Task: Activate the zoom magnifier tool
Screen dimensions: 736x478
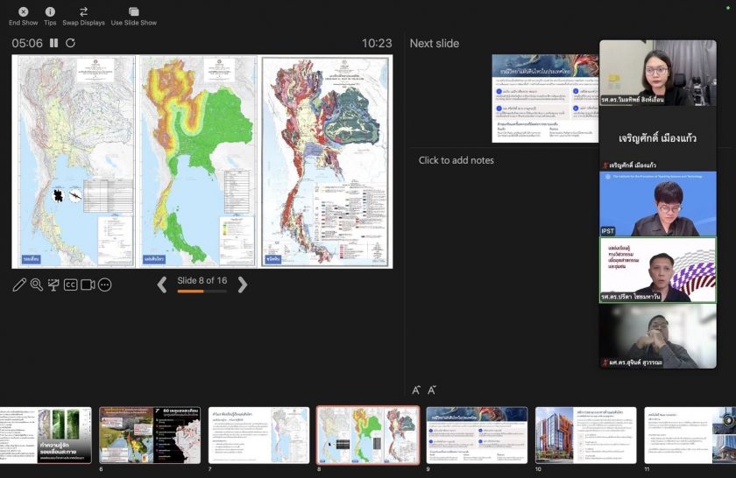Action: (36, 285)
